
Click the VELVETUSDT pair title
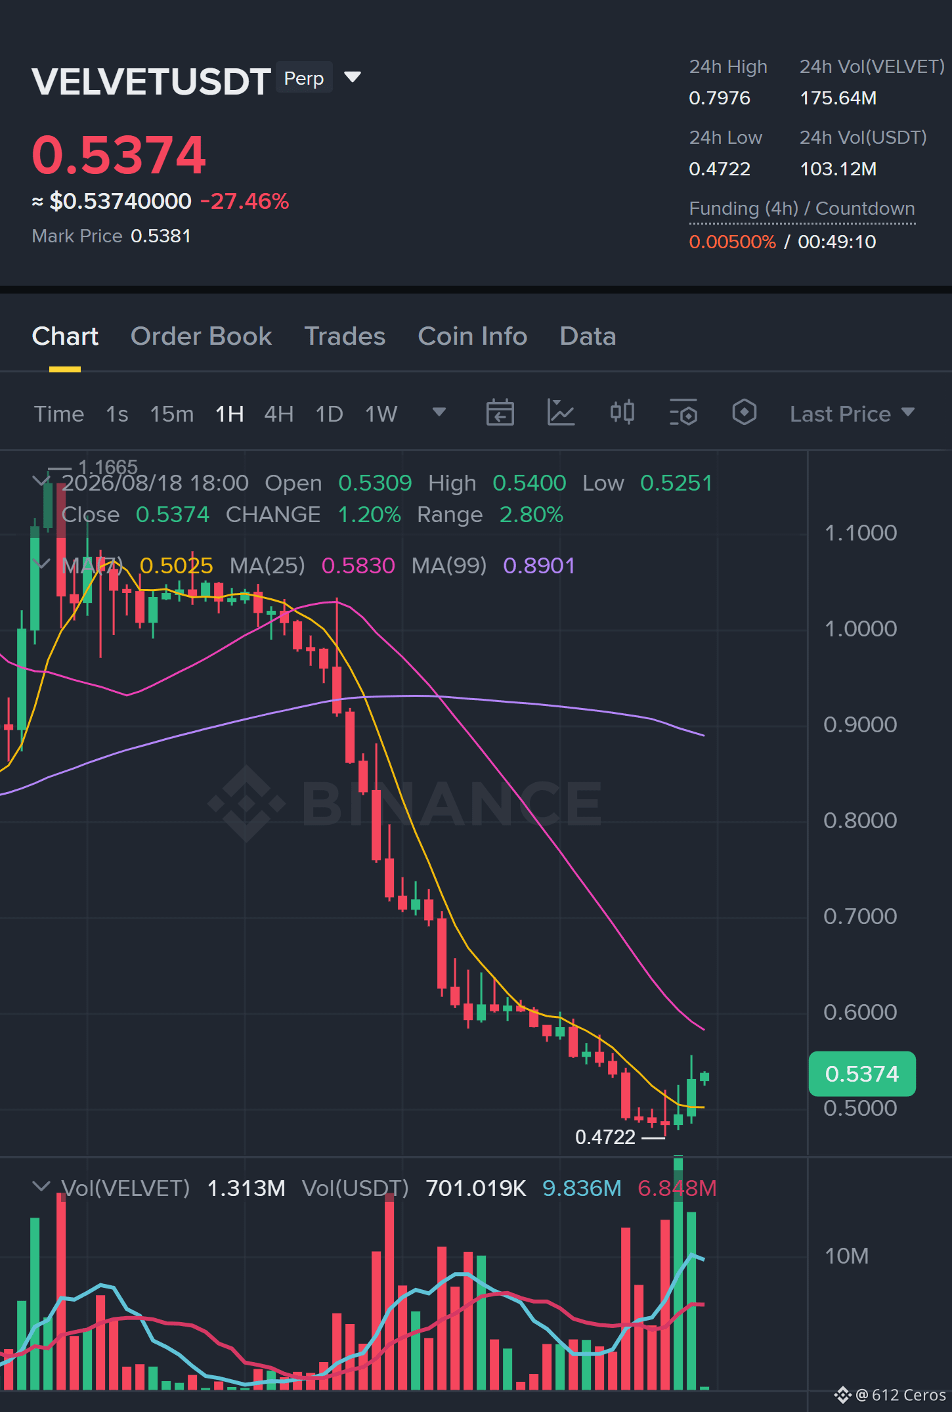(x=151, y=81)
